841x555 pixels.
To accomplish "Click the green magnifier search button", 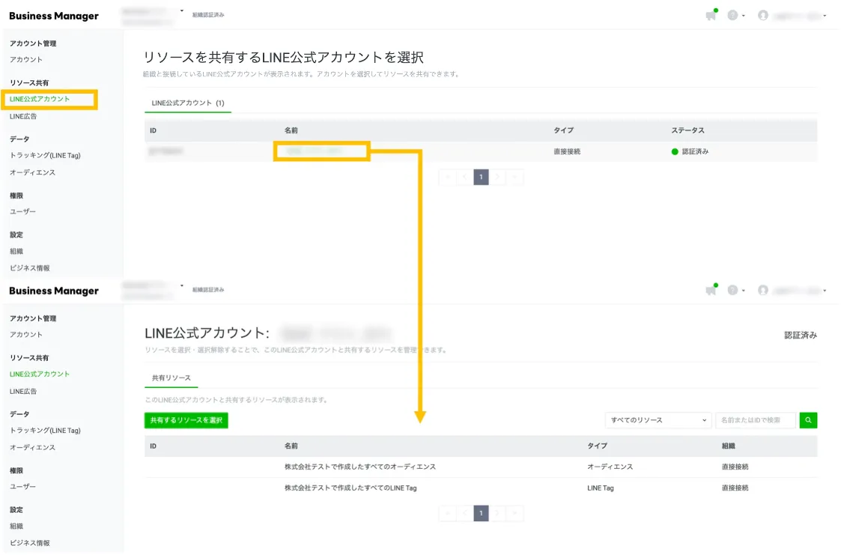I will (x=808, y=420).
